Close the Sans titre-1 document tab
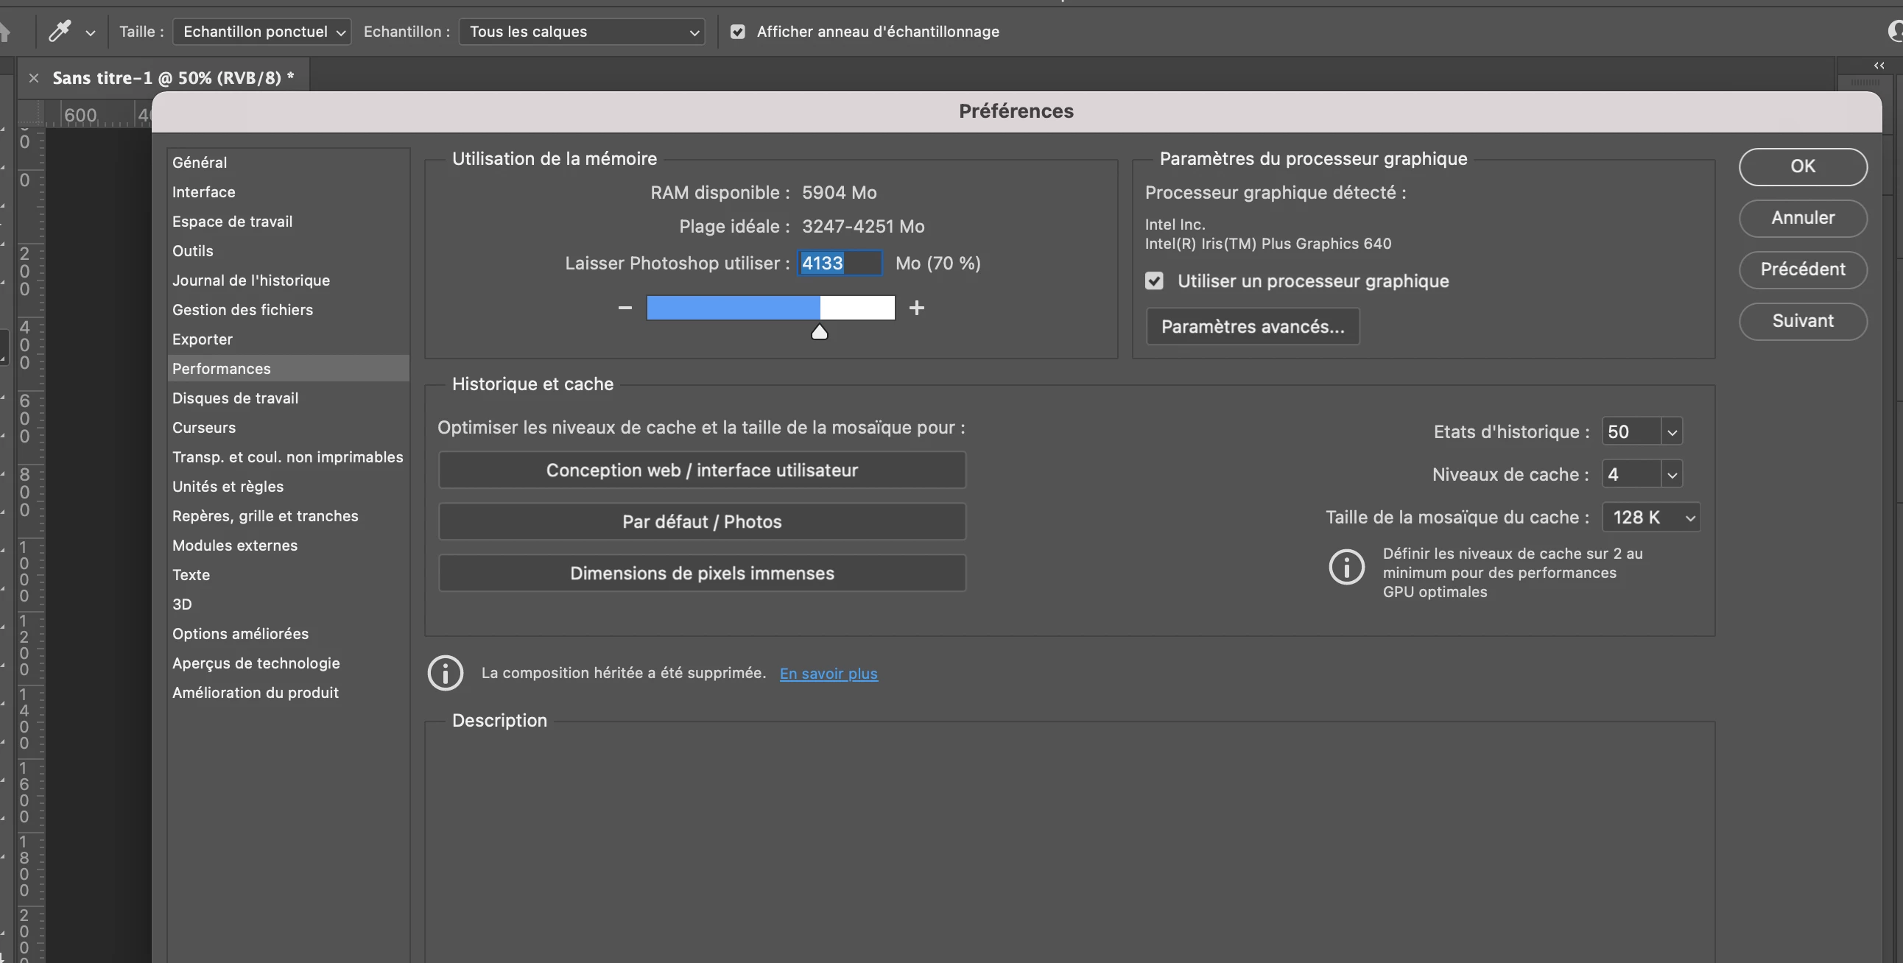The width and height of the screenshot is (1903, 963). 33,77
